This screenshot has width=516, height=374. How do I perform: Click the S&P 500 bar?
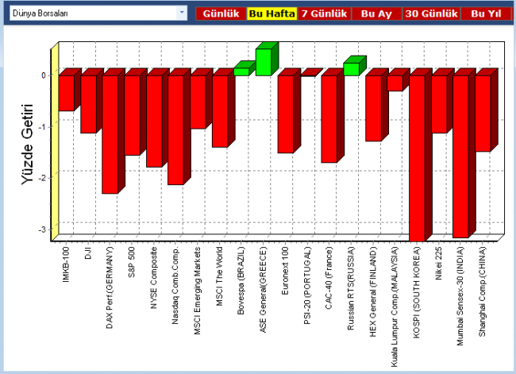pos(133,115)
